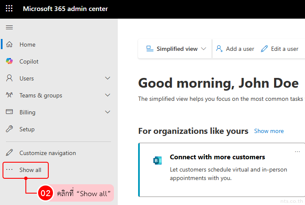Click the Simplified view layout icon
The image size is (305, 205).
[150, 49]
